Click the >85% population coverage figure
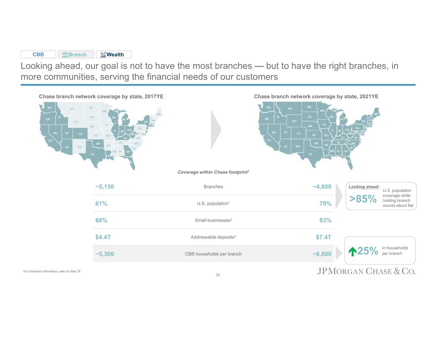Viewport: 436px width, 337px height. [363, 199]
